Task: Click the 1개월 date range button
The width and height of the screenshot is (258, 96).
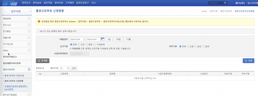Action: coord(128,39)
